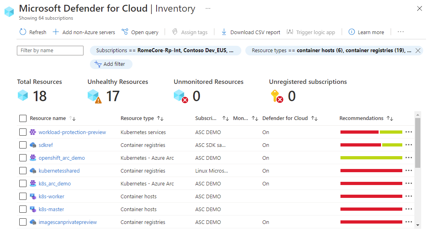
Task: Check the box for k8s-worker
Action: (x=23, y=196)
